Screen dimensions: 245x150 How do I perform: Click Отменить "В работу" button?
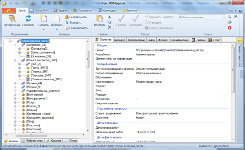tap(160, 17)
